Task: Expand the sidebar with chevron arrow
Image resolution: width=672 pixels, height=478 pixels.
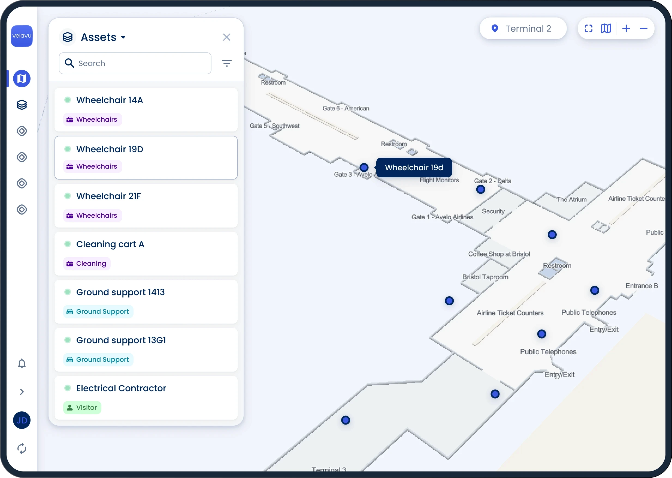Action: point(22,392)
